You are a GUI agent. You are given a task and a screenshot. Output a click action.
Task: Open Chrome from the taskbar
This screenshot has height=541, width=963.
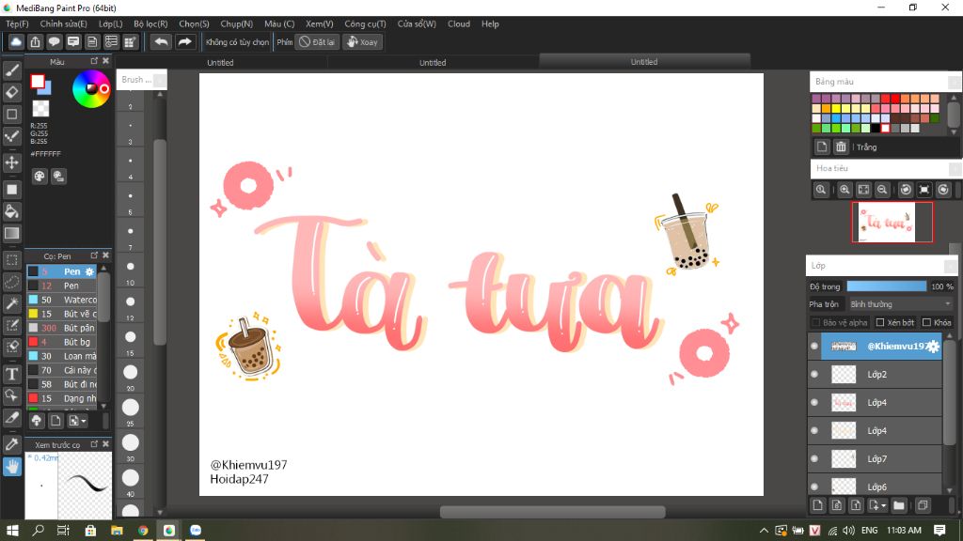[143, 531]
